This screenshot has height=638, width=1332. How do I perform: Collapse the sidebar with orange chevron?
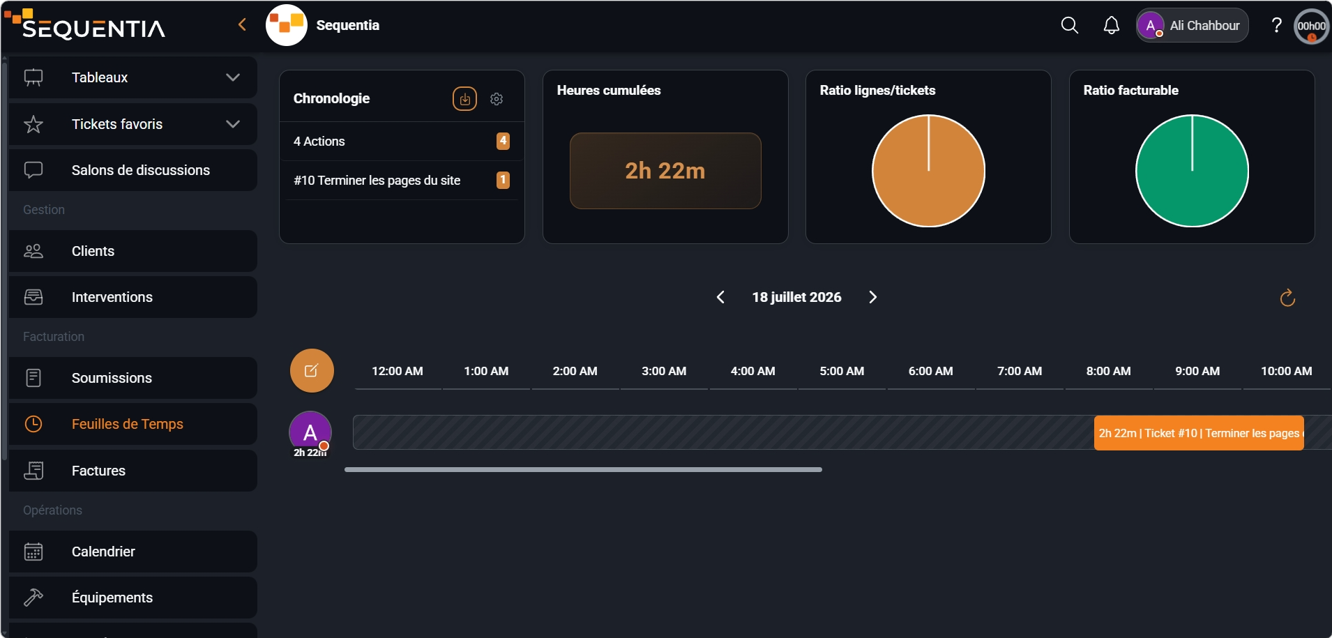(242, 25)
